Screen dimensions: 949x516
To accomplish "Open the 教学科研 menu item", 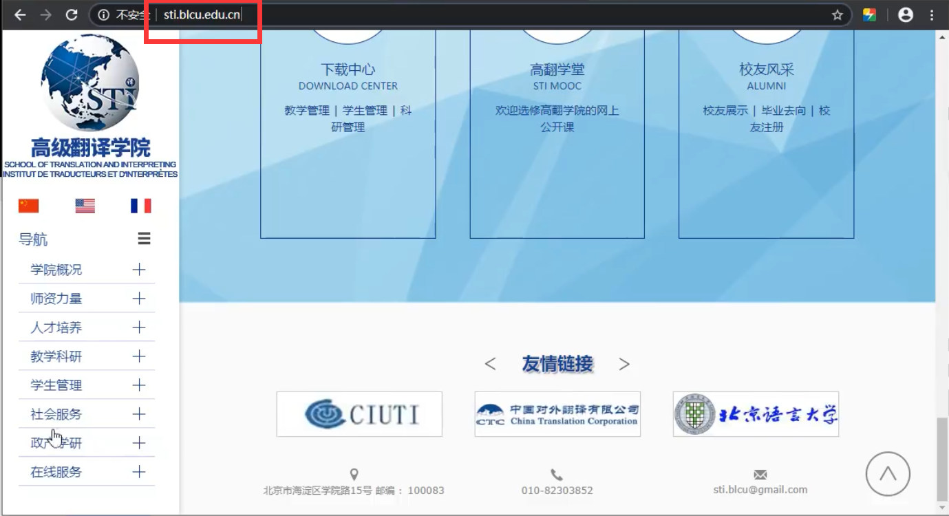I will click(x=56, y=356).
